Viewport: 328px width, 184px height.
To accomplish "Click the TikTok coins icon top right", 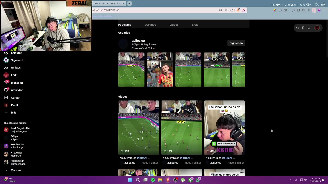I will click(298, 28).
